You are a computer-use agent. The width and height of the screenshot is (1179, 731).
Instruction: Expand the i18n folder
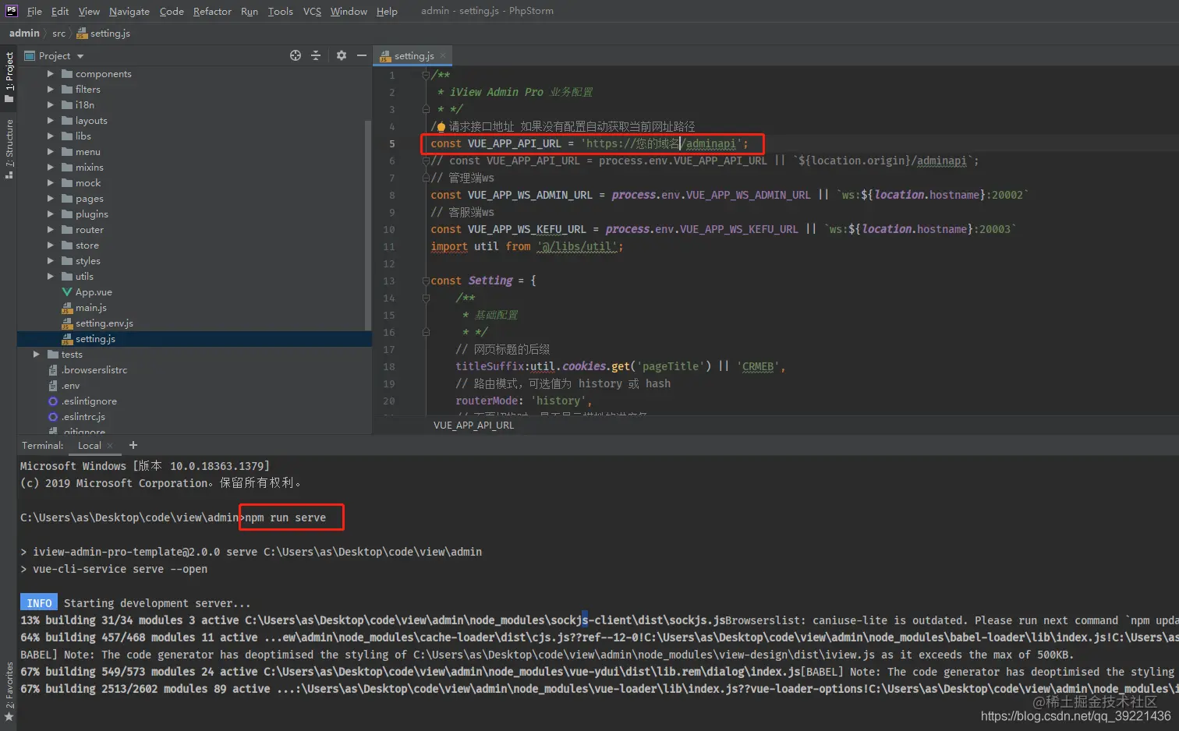tap(51, 105)
